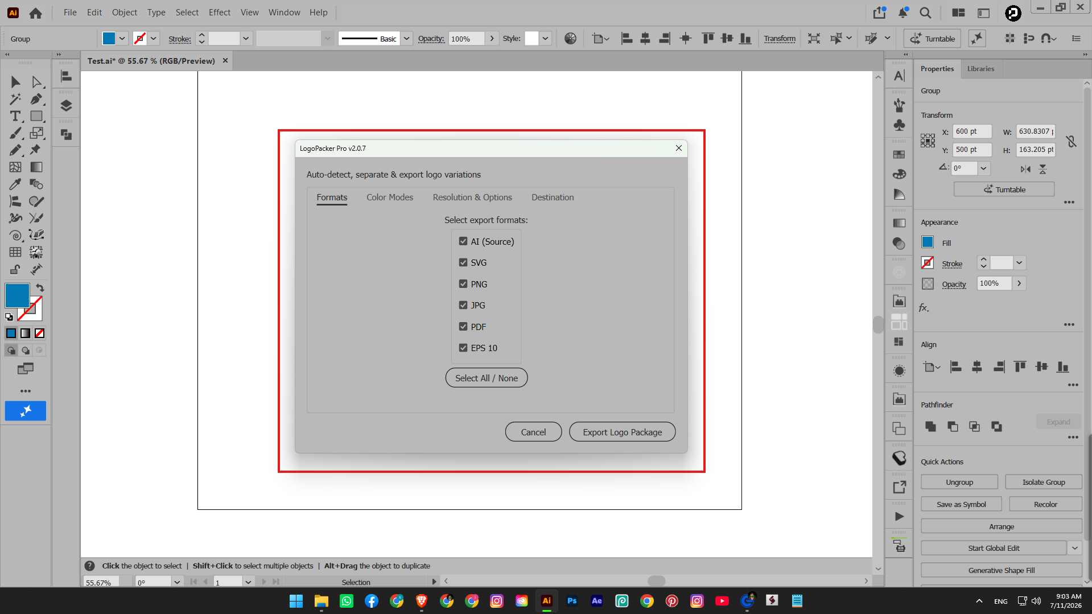Swap fill and stroke colors
Viewport: 1092px width, 614px height.
pyautogui.click(x=40, y=287)
